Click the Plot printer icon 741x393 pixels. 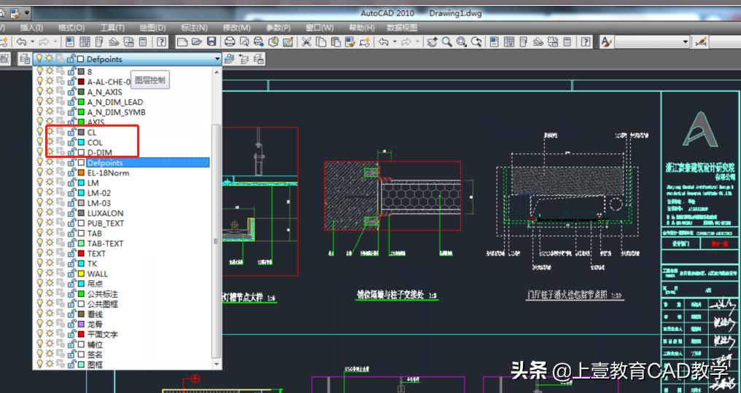(230, 42)
